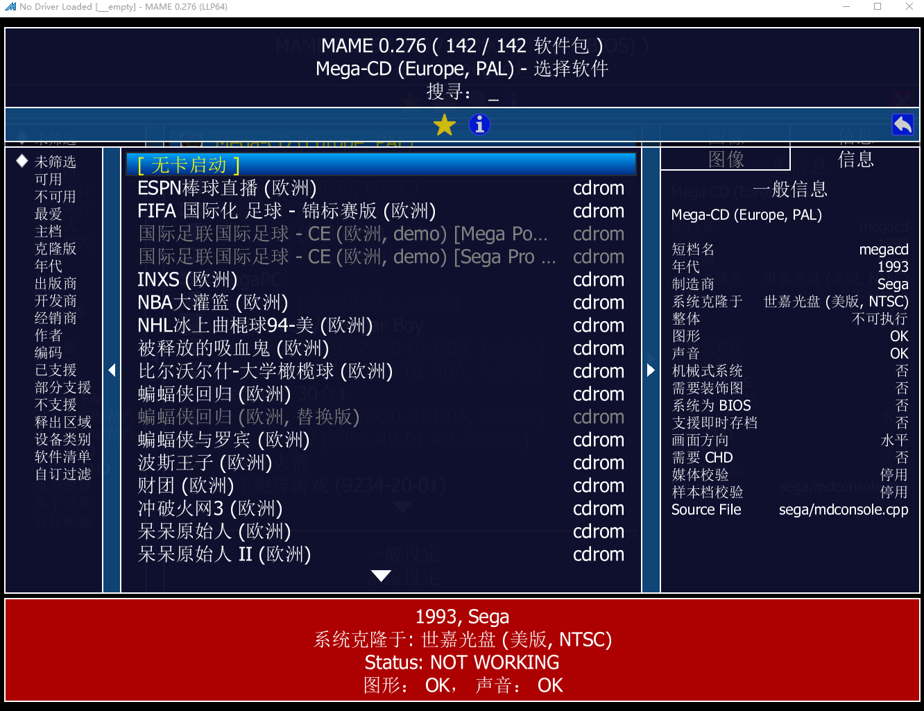Click the down arrow below software list
The height and width of the screenshot is (711, 924).
[381, 576]
